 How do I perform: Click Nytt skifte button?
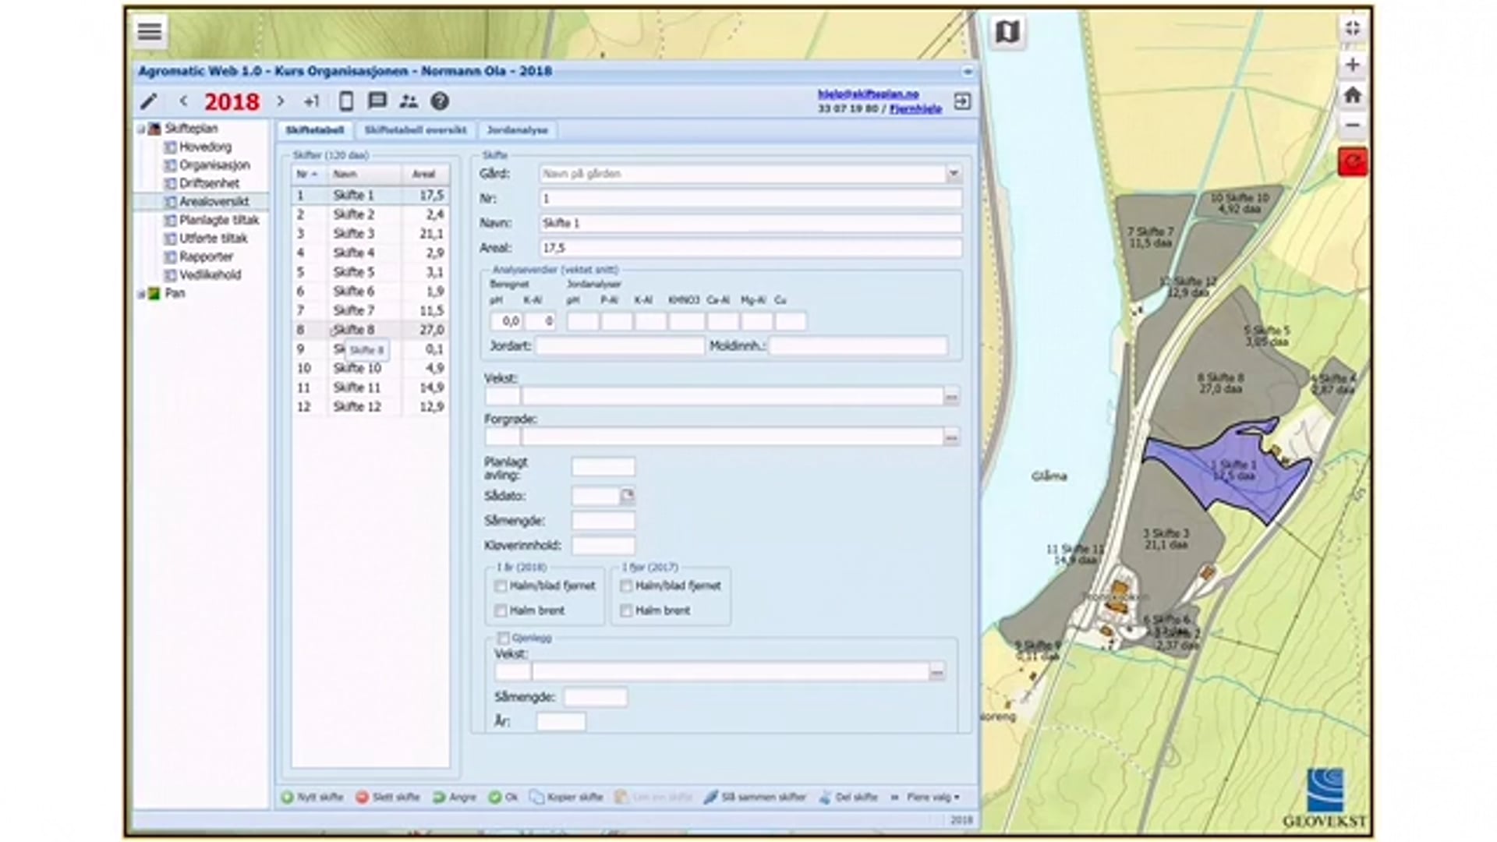pos(312,797)
